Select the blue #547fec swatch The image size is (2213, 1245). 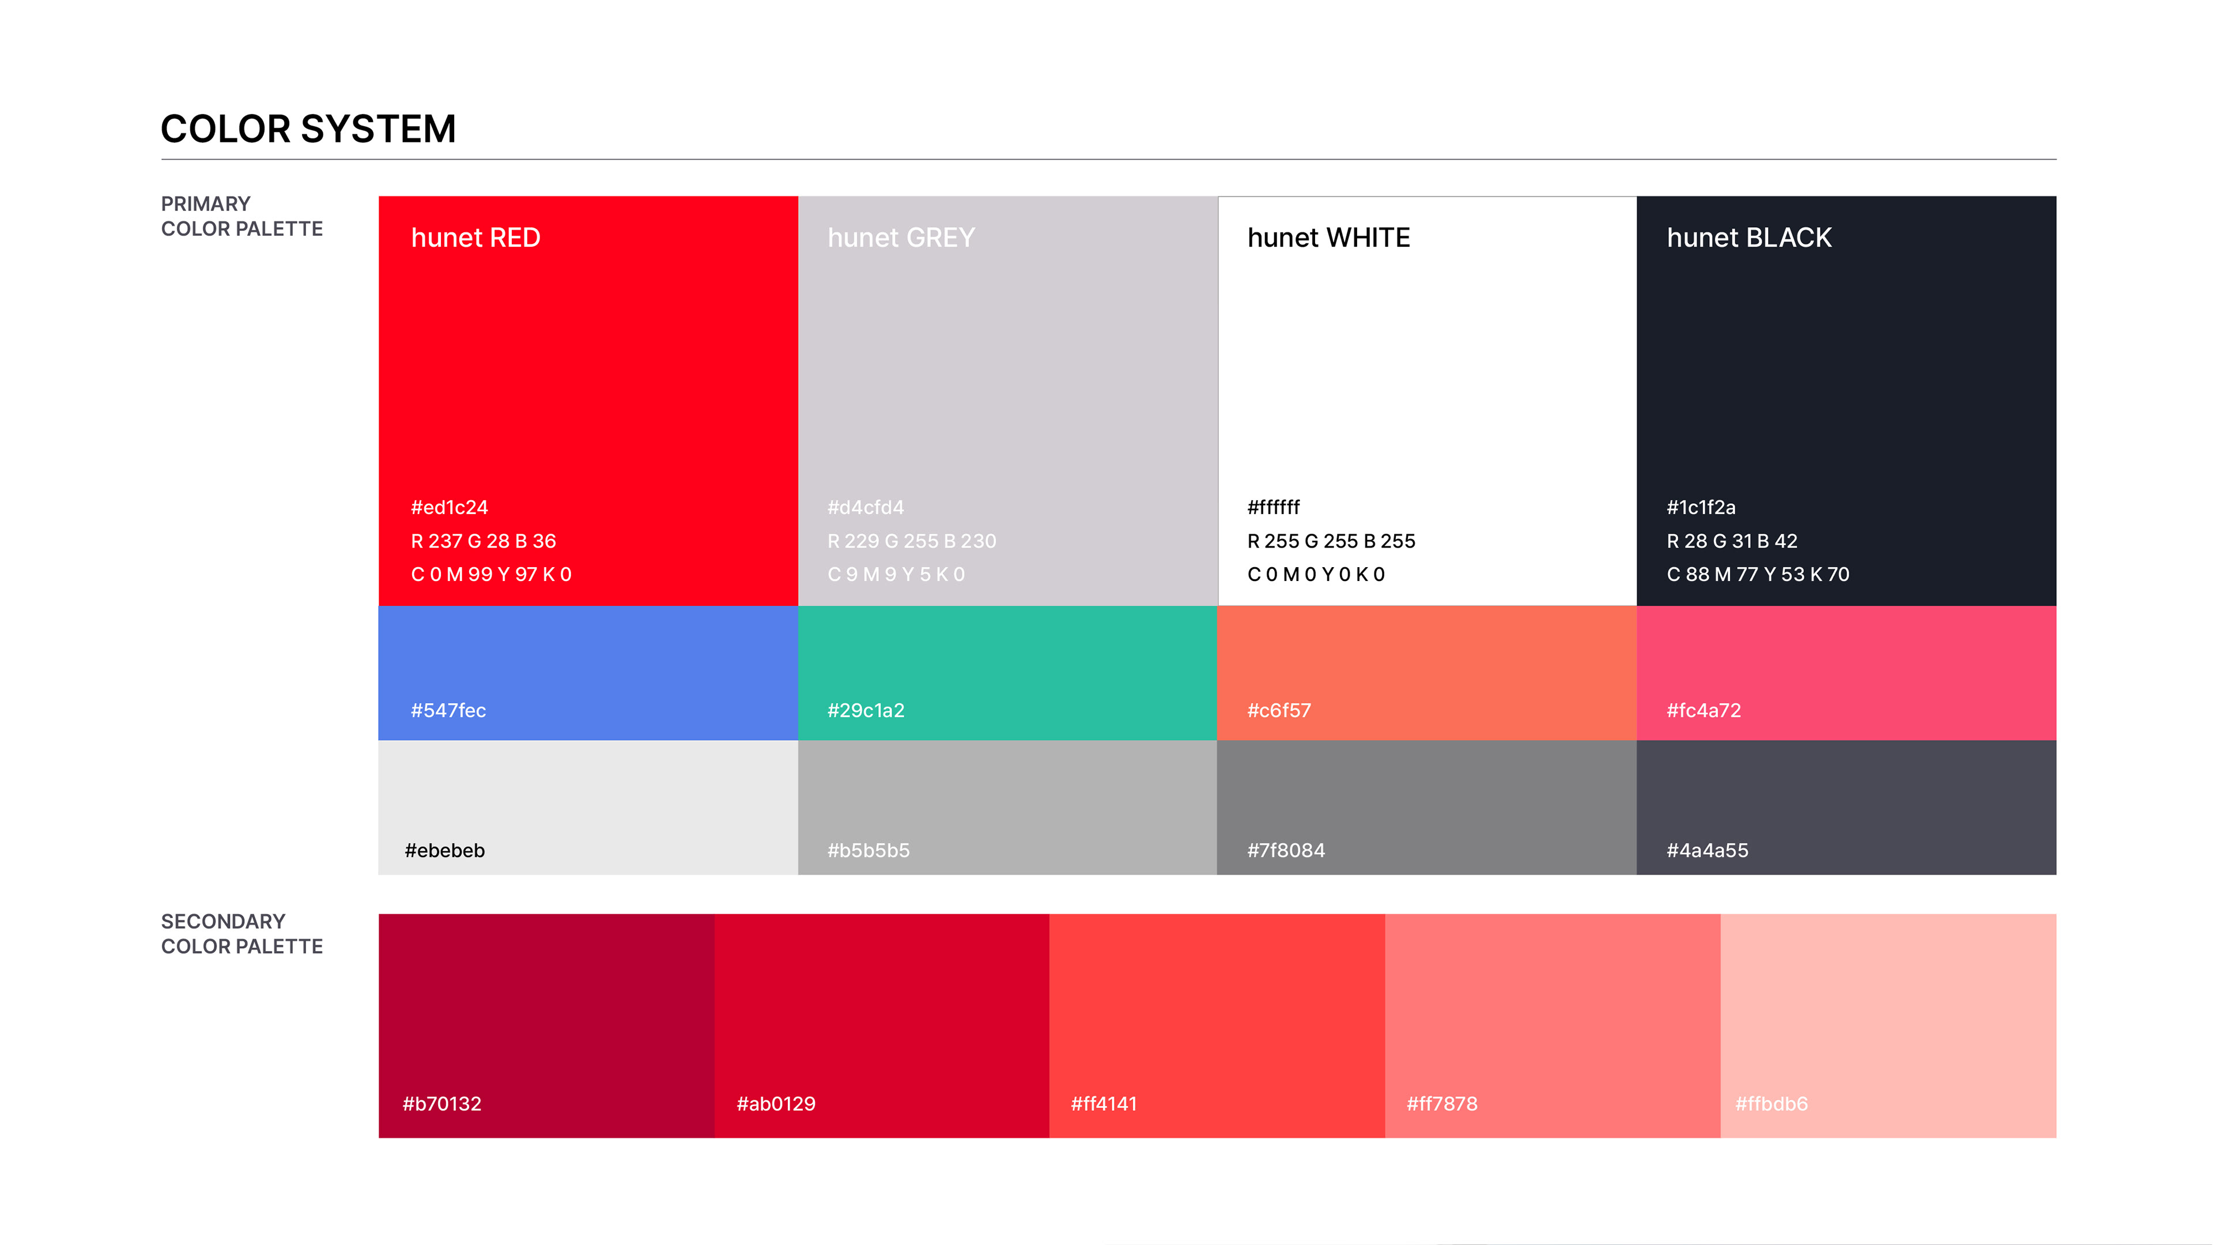click(588, 673)
